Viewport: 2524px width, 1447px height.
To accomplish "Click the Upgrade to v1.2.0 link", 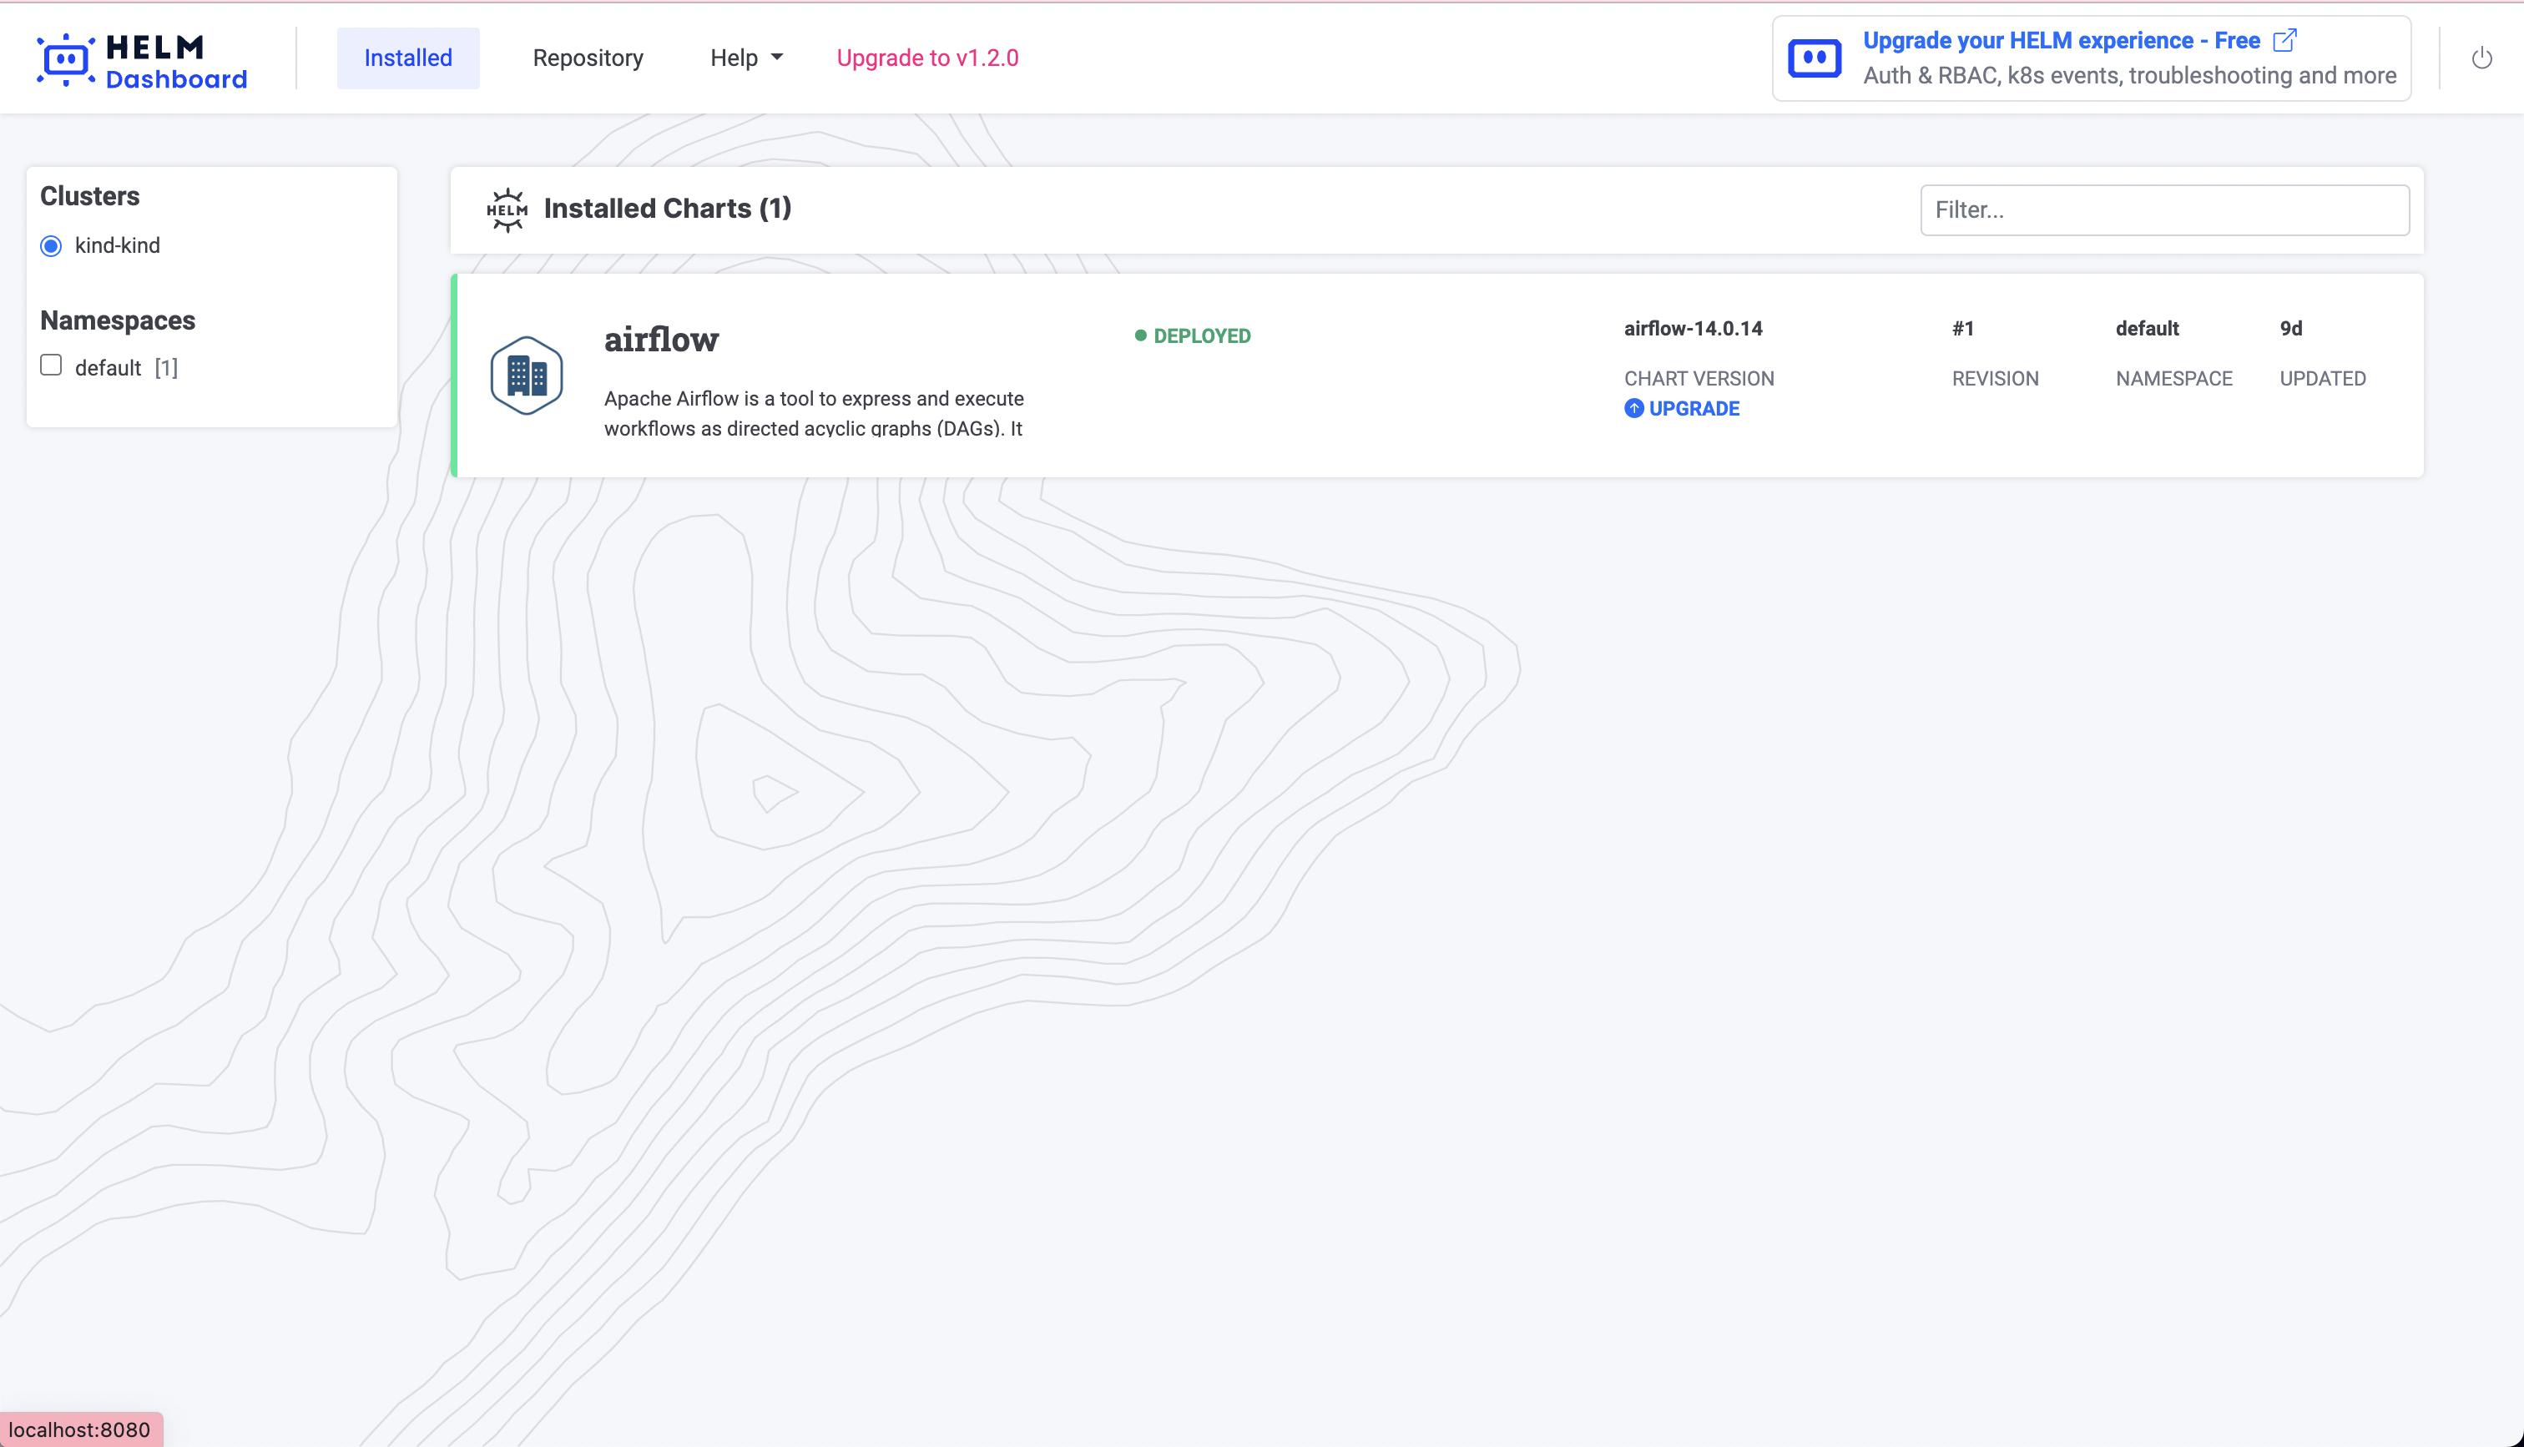I will (x=927, y=57).
